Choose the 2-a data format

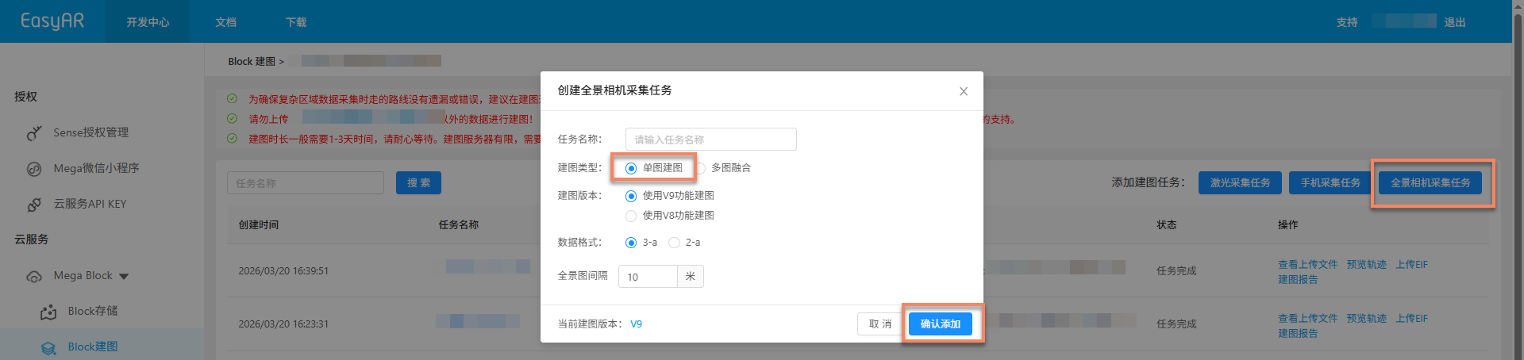[x=674, y=243]
